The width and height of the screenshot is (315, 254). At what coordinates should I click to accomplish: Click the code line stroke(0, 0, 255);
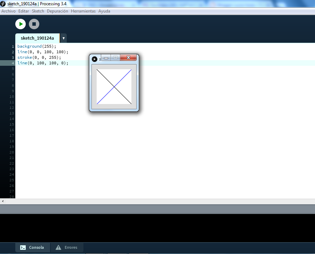point(39,57)
